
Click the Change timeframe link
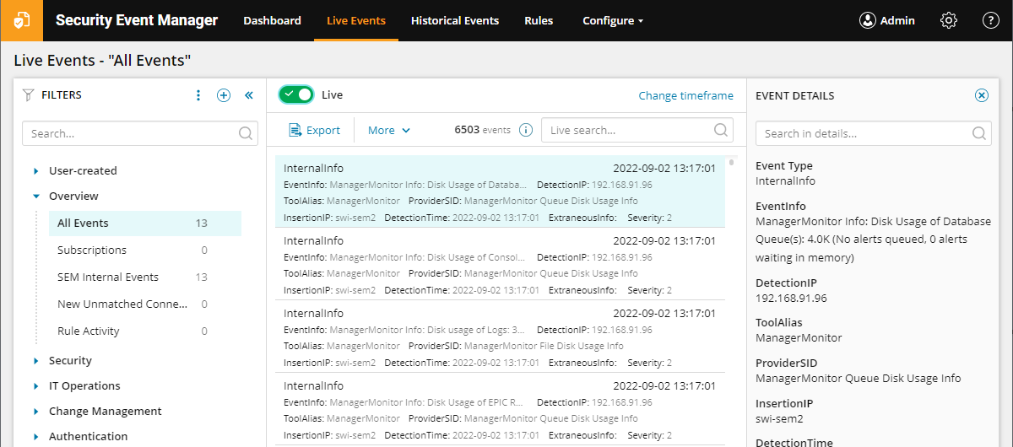(x=686, y=95)
